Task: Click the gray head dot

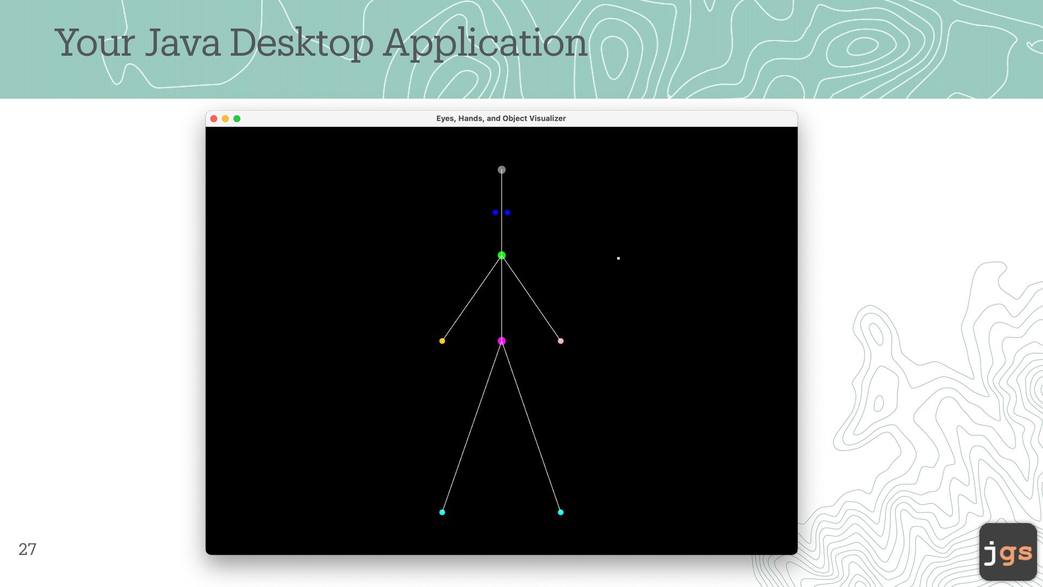Action: point(501,170)
